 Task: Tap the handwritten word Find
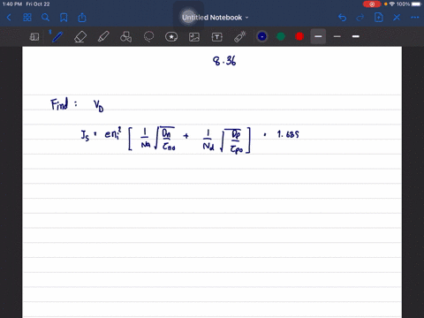click(60, 104)
